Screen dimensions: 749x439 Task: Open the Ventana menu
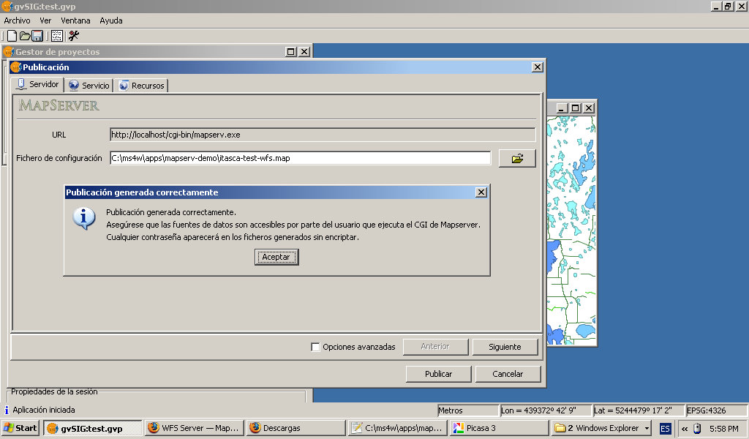(x=75, y=20)
